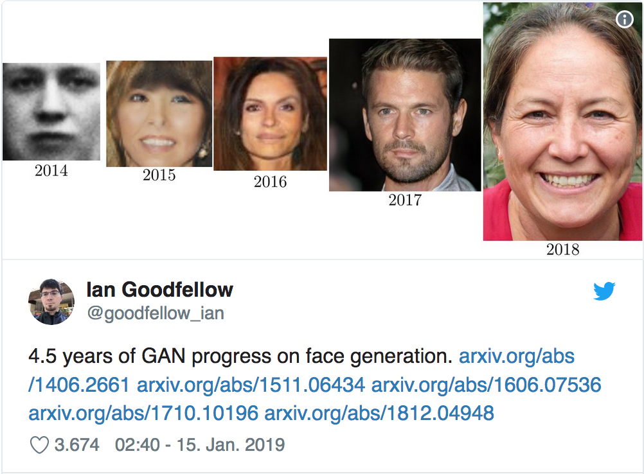The image size is (644, 474).
Task: Open the Ian Goodfellow profile name
Action: coord(159,290)
